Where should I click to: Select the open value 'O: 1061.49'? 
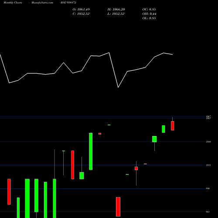(81, 10)
